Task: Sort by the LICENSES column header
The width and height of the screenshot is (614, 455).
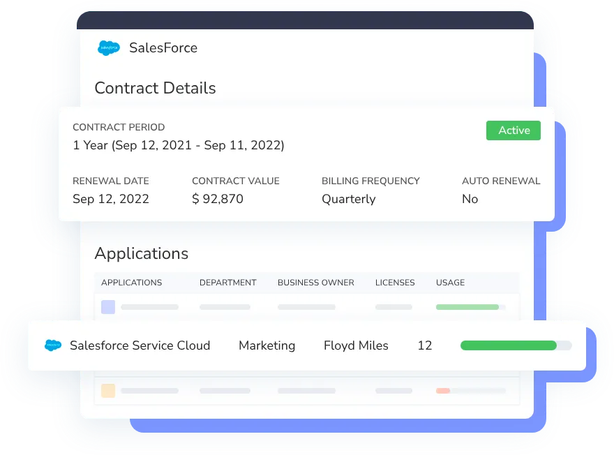Action: pyautogui.click(x=395, y=283)
